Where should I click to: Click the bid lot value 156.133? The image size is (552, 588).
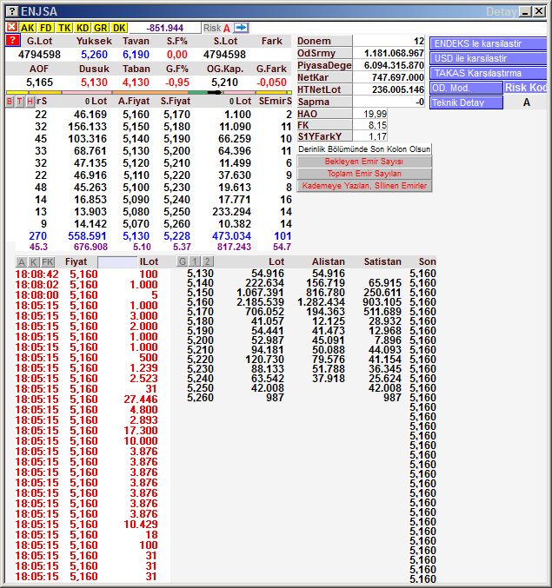pos(87,127)
